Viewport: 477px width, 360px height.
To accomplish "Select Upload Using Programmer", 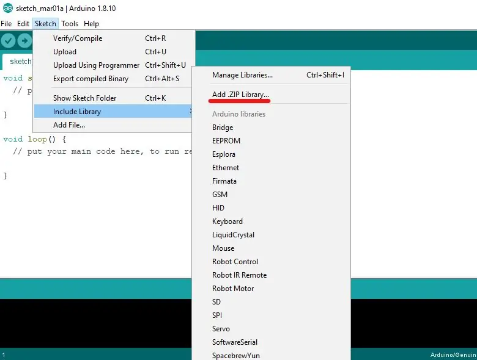I will point(114,65).
